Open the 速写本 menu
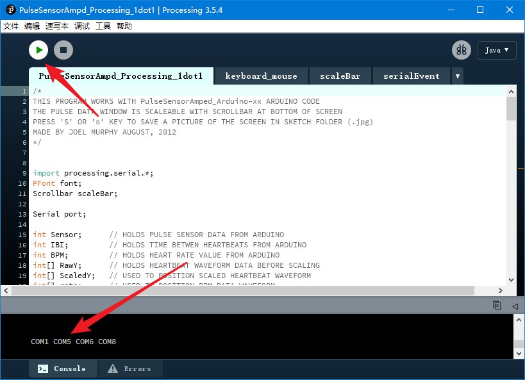Viewport: 525px width, 380px height. 57,26
